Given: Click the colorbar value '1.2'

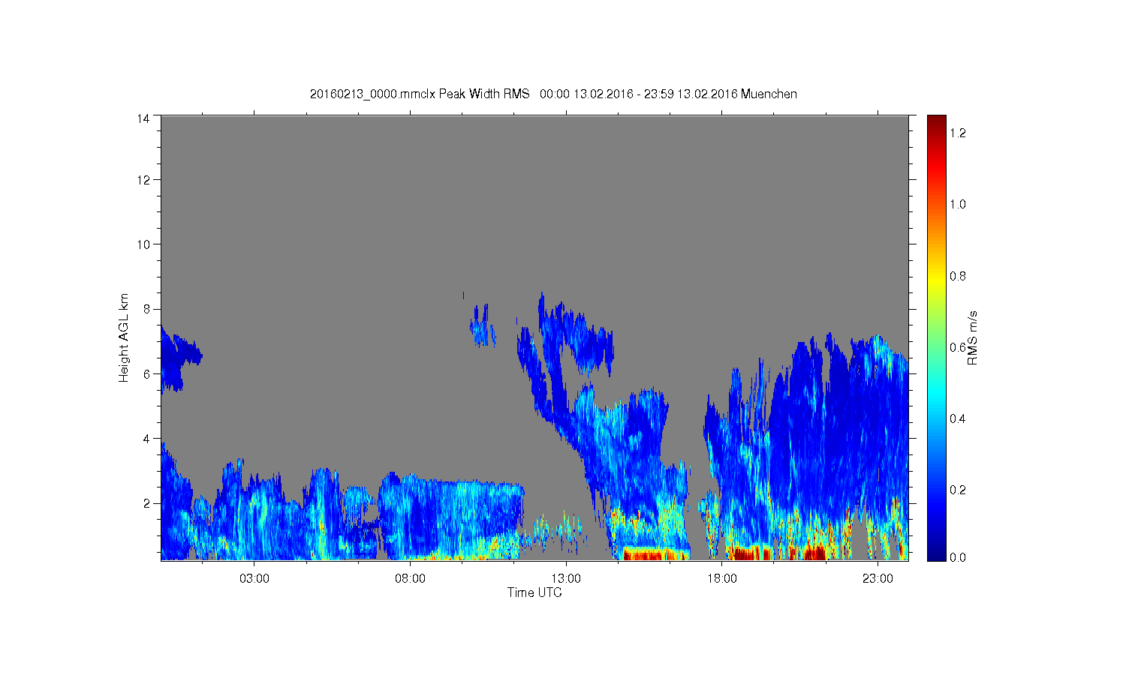Looking at the screenshot, I should coord(957,133).
